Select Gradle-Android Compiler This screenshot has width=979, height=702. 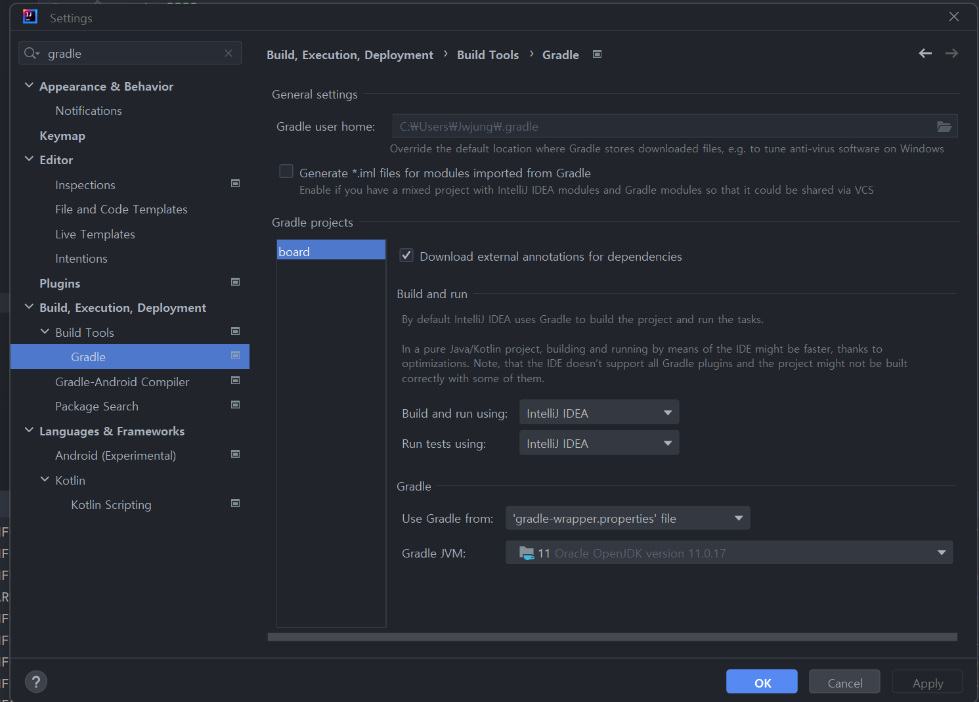pos(122,382)
